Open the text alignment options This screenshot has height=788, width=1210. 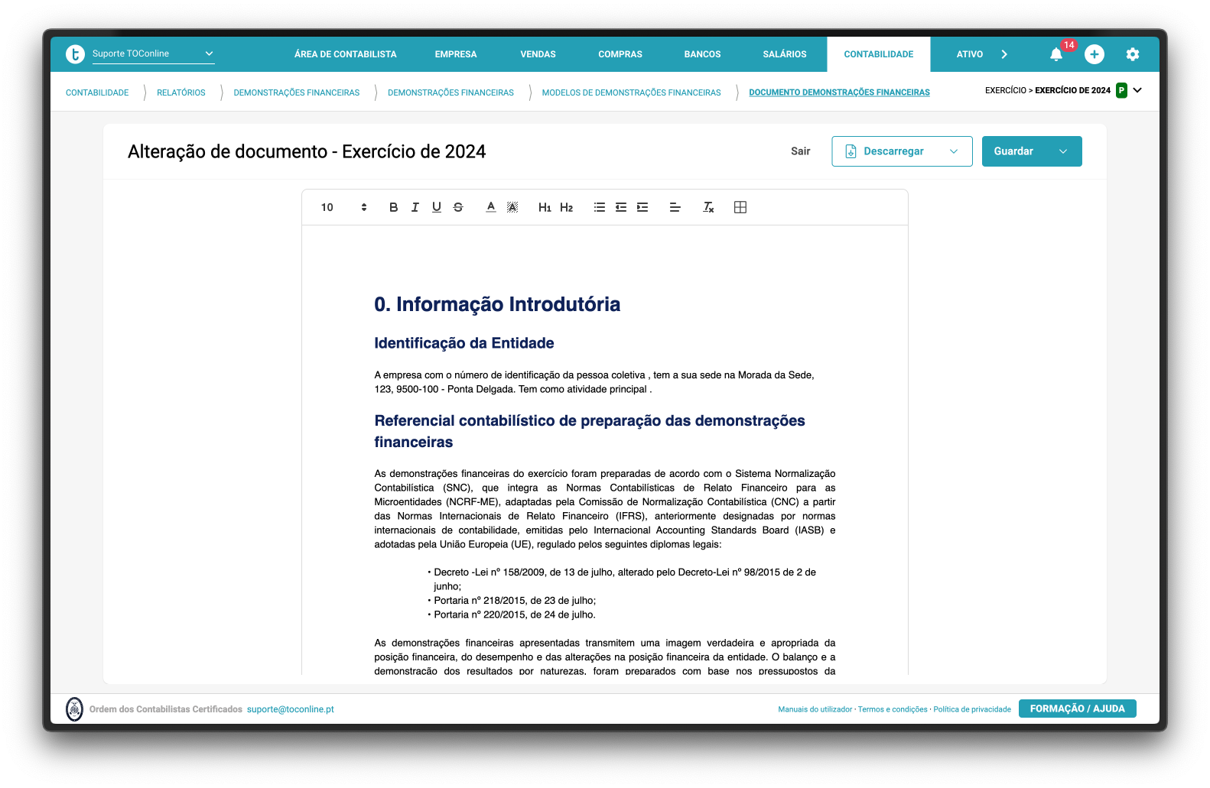click(675, 207)
